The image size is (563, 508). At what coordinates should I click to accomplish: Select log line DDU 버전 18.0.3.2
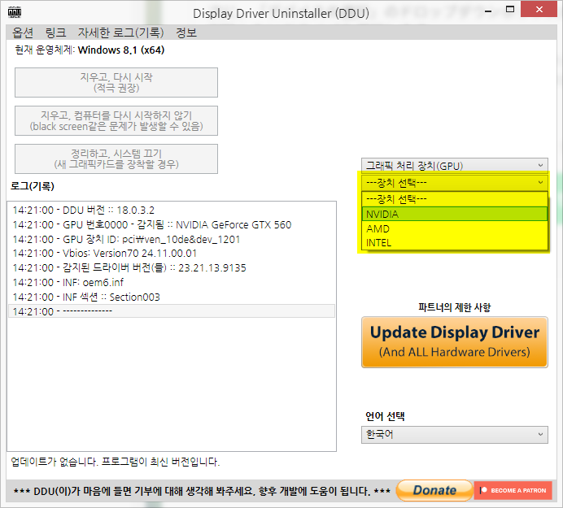click(172, 211)
